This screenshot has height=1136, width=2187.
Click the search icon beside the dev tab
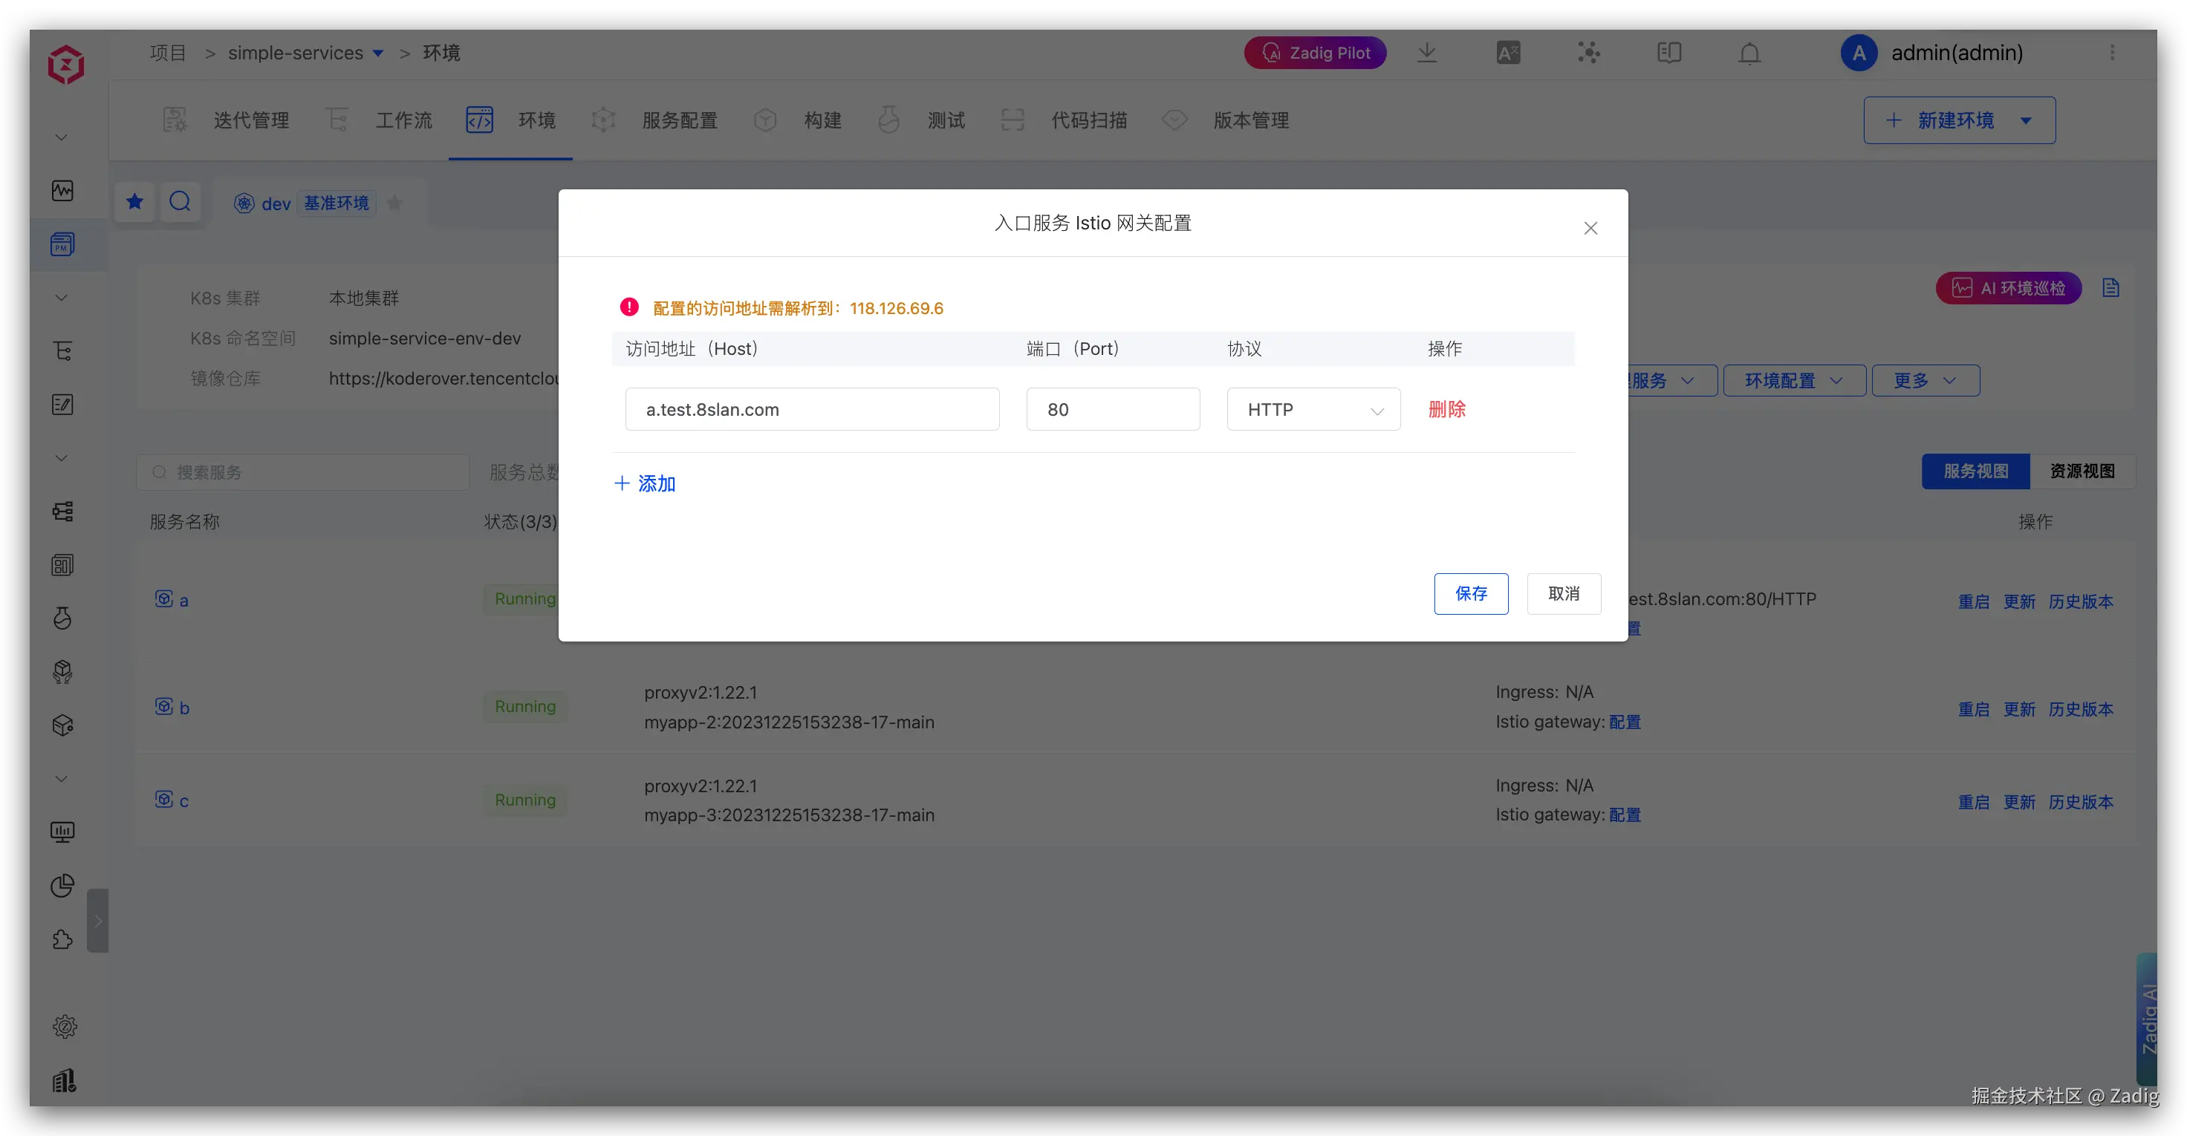pos(180,202)
